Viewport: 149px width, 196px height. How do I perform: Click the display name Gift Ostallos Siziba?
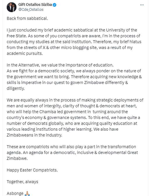(35, 5)
